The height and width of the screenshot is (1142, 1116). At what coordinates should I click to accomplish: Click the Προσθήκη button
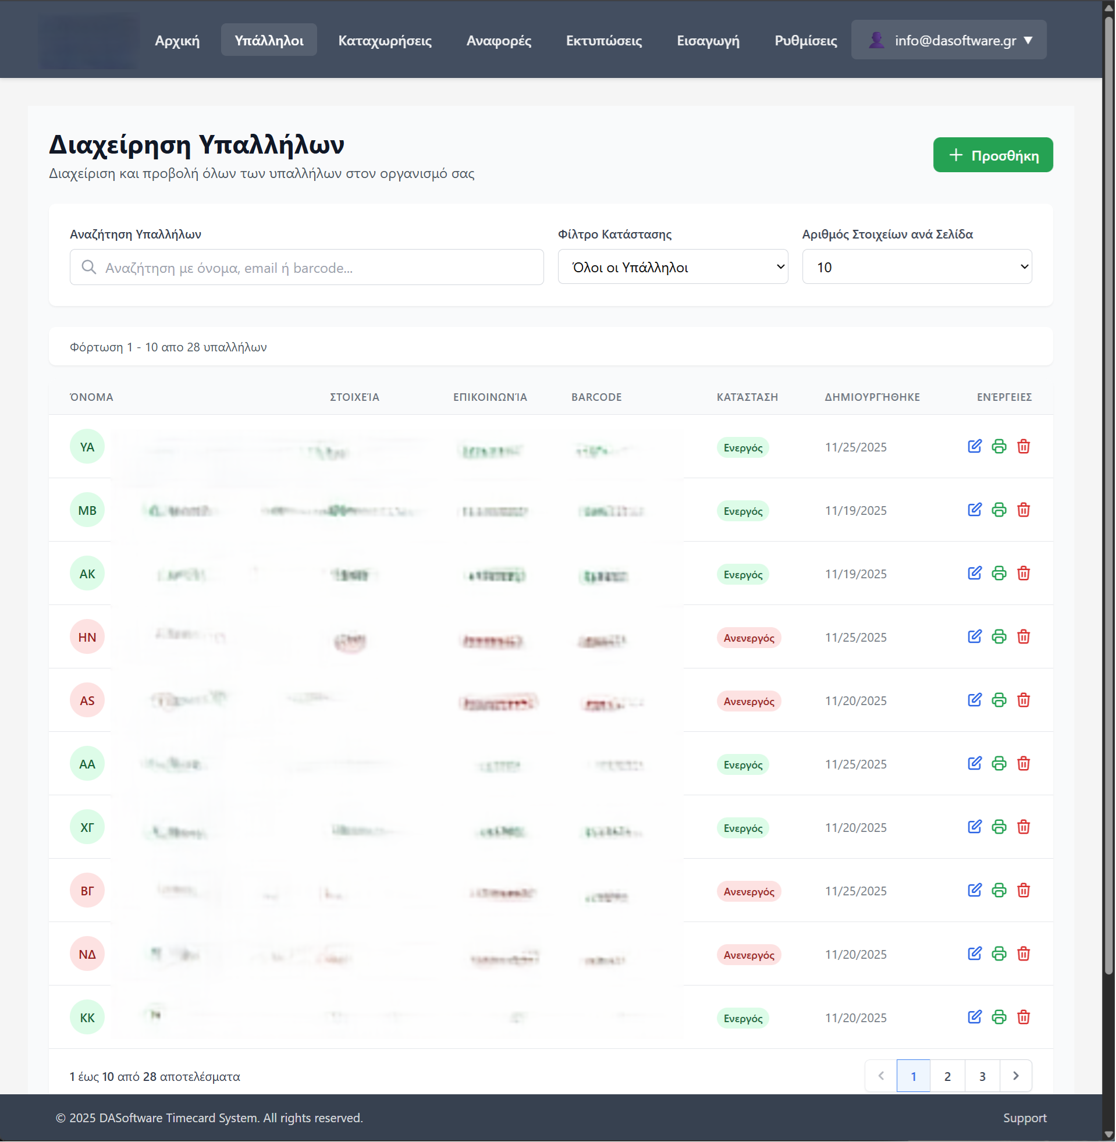coord(993,155)
